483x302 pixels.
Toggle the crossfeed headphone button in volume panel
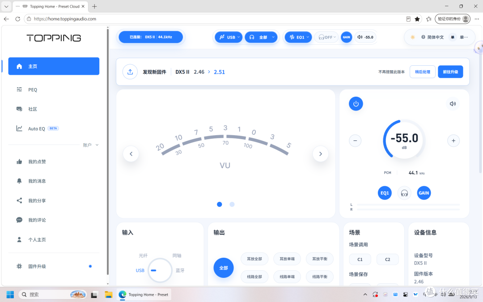(404, 193)
